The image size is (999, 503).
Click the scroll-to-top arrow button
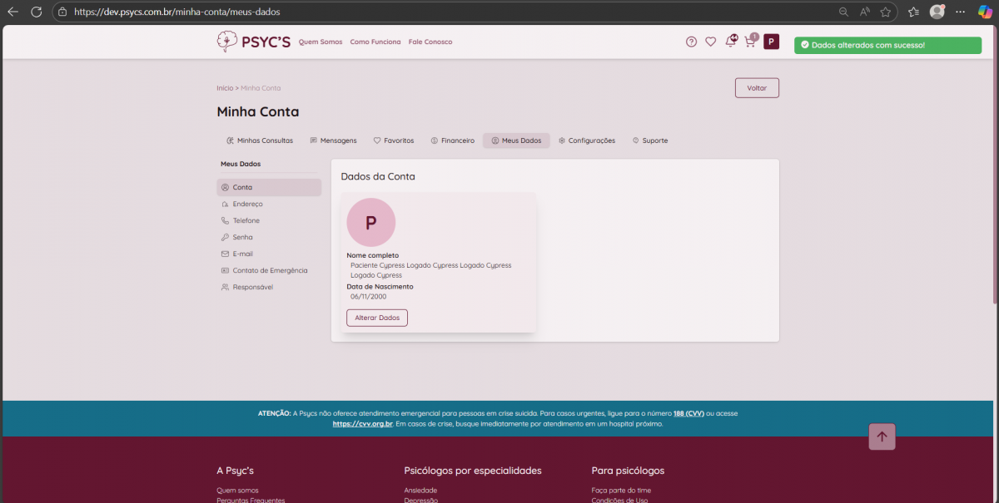click(x=882, y=436)
